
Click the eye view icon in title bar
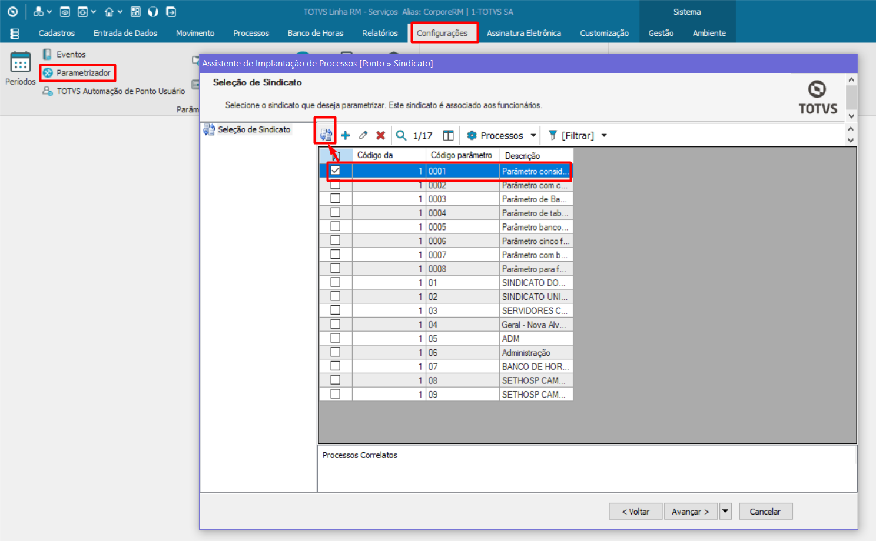65,12
